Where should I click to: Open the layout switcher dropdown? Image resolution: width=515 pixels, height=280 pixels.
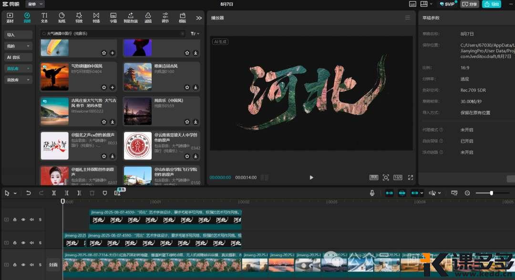click(x=426, y=4)
